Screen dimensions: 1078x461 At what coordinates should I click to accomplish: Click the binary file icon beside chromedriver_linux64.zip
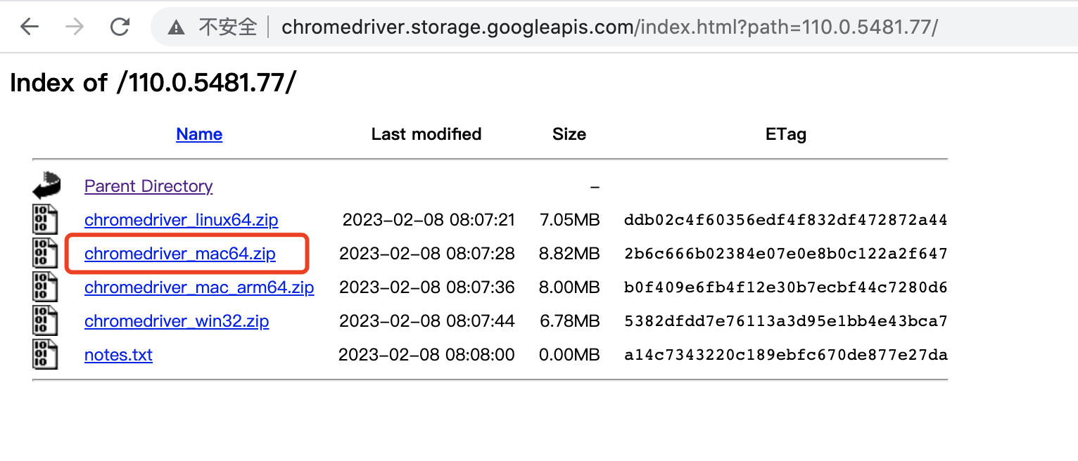[45, 219]
